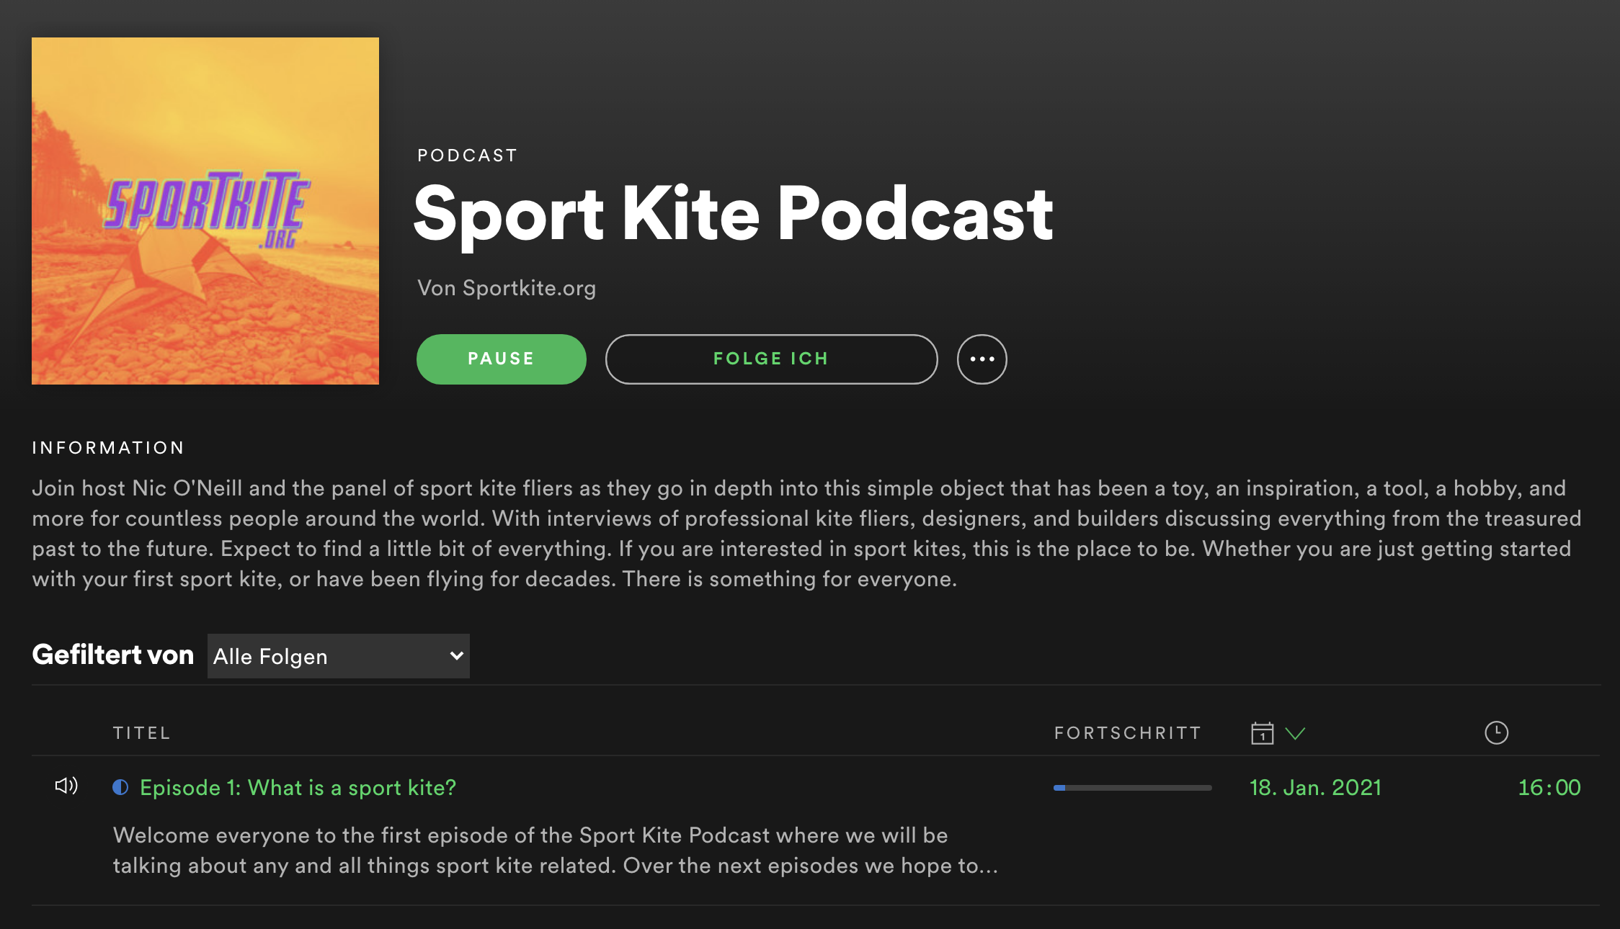
Task: Expand the truncated episode description text
Action: pos(556,851)
